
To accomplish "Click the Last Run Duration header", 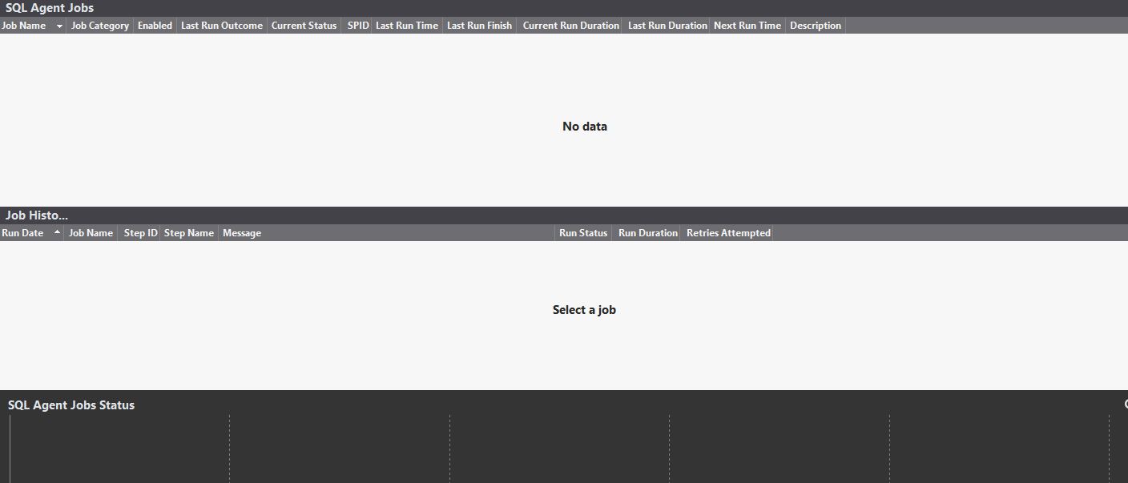I will 667,26.
